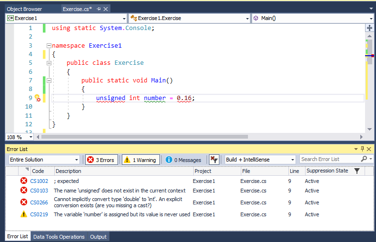
Task: Select the '; expected' error description
Action: 67,181
